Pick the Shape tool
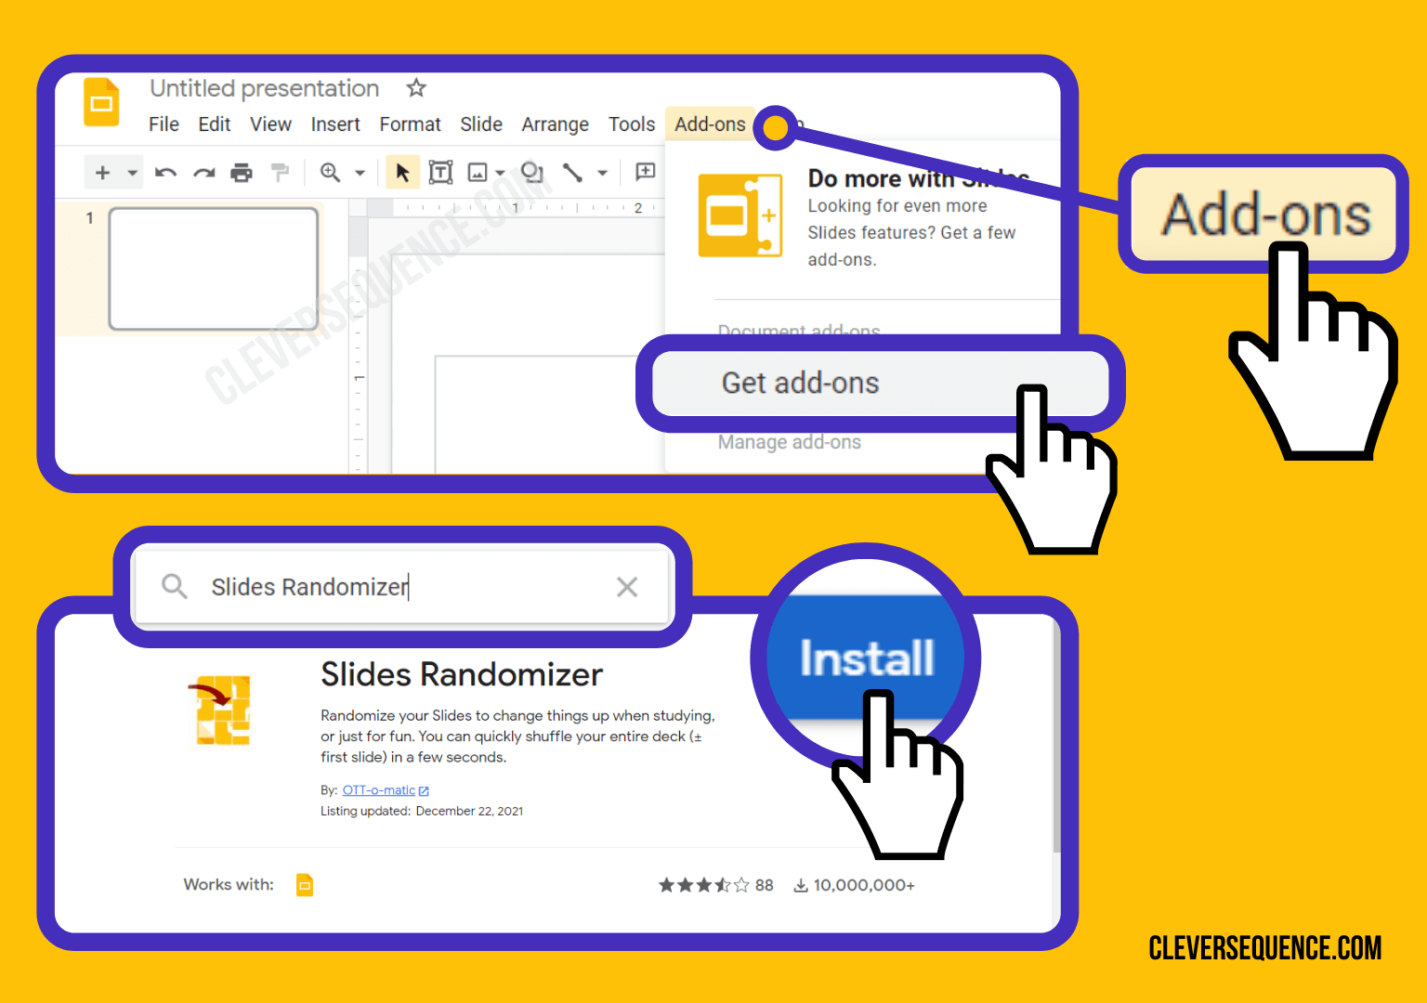This screenshot has height=1003, width=1427. (x=531, y=172)
